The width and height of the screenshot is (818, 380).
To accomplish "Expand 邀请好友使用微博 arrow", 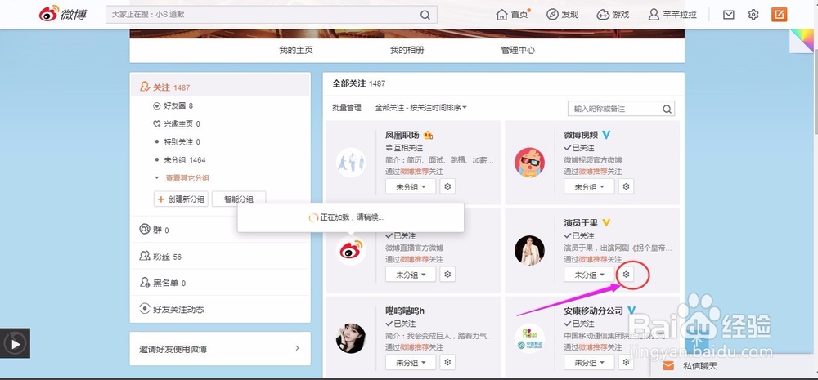I will click(298, 348).
